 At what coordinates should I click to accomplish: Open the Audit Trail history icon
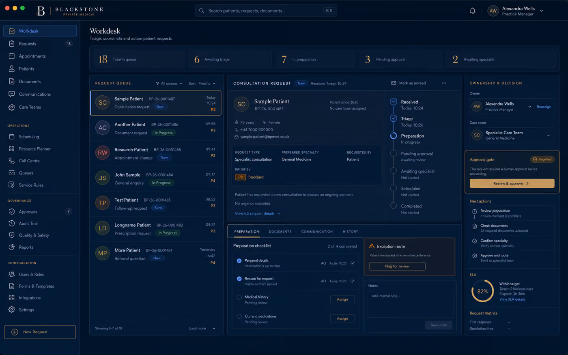[12, 223]
